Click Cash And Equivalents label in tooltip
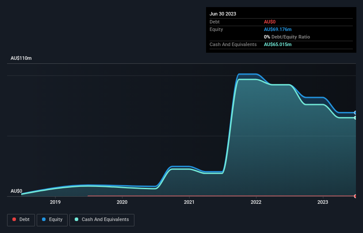Screen dimensions: 363x233 coord(233,44)
